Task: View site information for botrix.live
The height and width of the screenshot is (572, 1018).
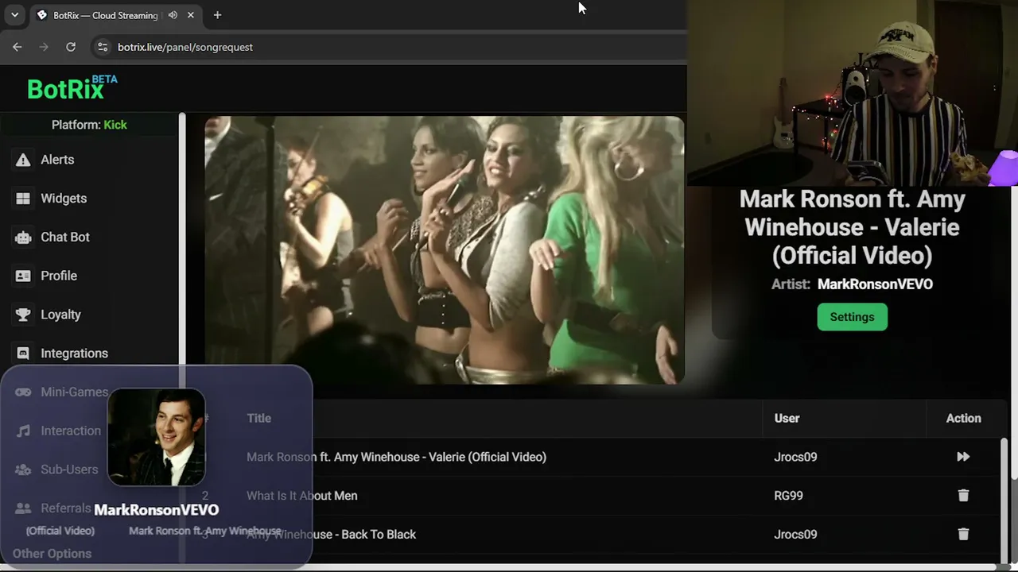Action: (x=102, y=47)
